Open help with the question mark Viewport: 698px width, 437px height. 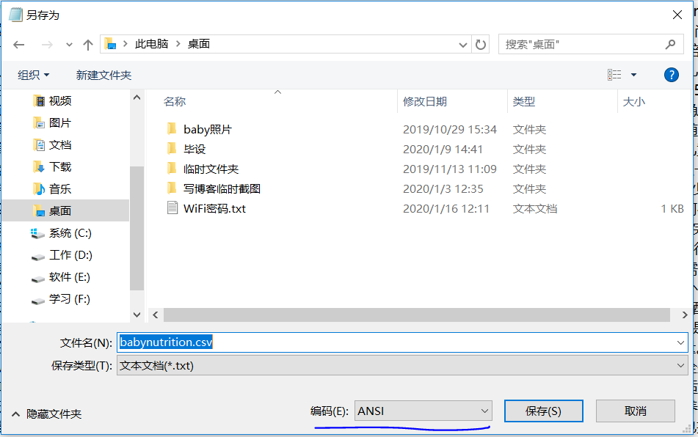pos(672,75)
